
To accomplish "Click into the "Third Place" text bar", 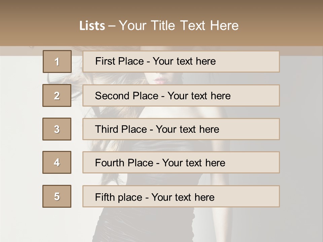I will 181,129.
